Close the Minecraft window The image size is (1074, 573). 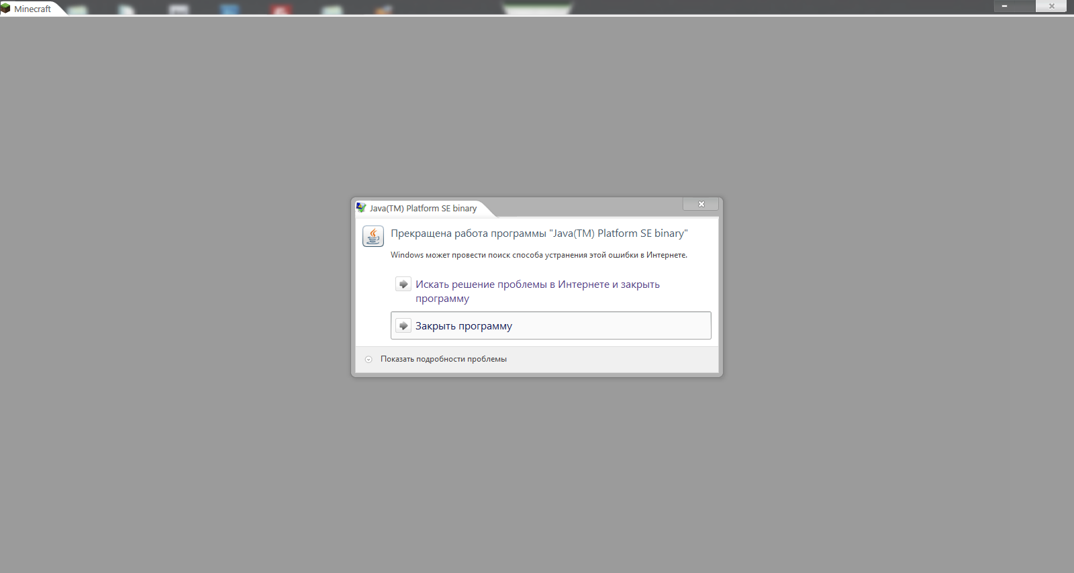[x=1051, y=6]
